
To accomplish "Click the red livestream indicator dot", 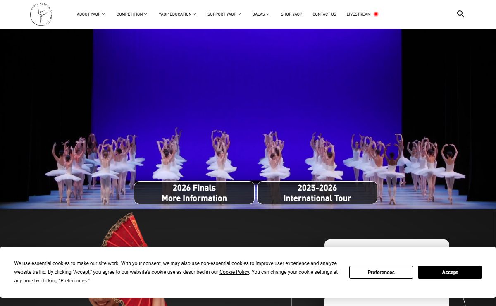I will 376,14.
